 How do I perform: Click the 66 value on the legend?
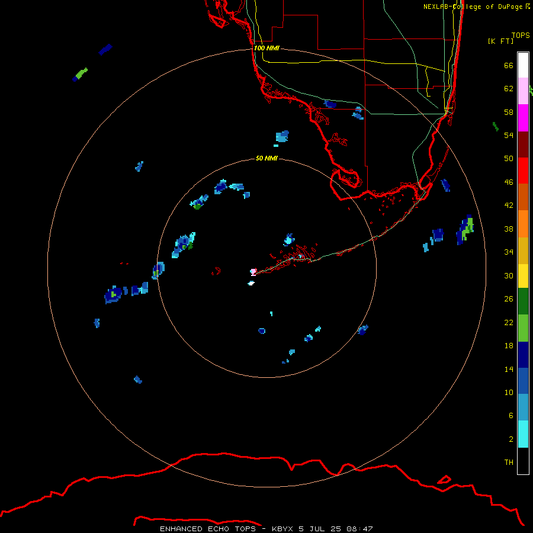[509, 65]
